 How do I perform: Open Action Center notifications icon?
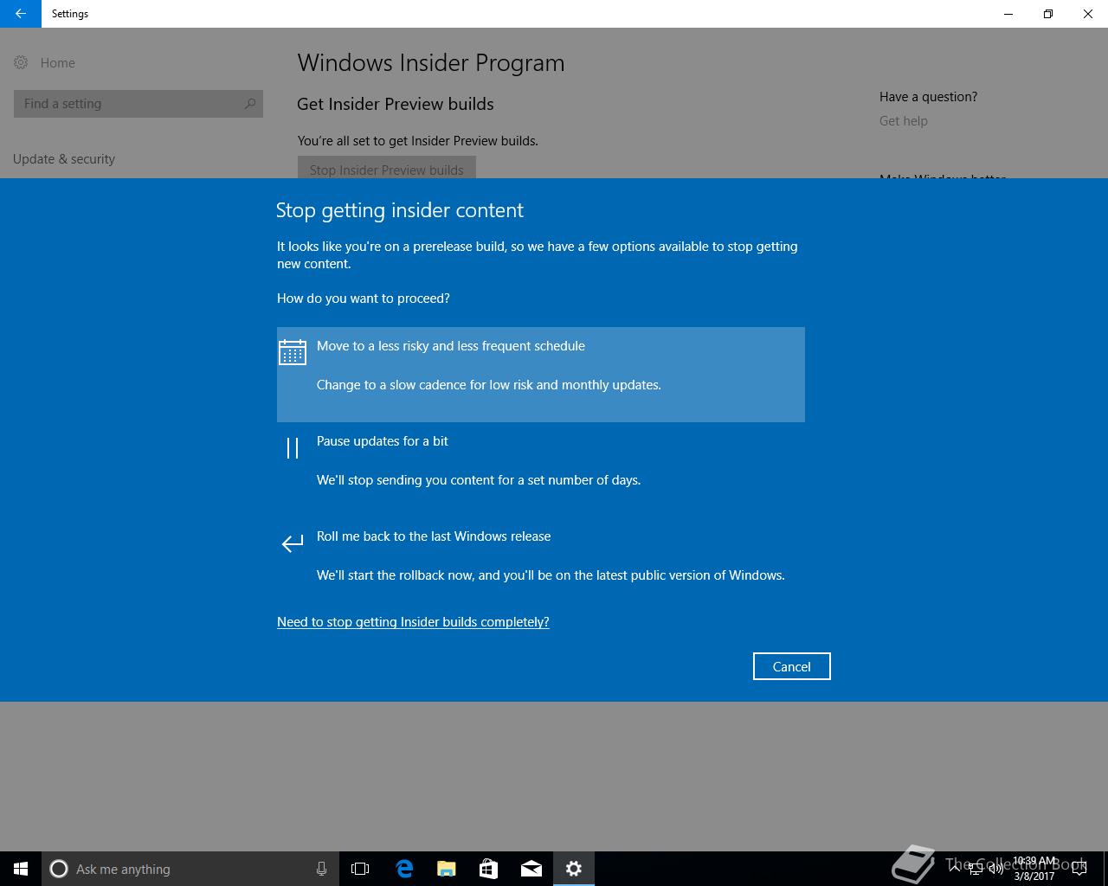(1079, 869)
